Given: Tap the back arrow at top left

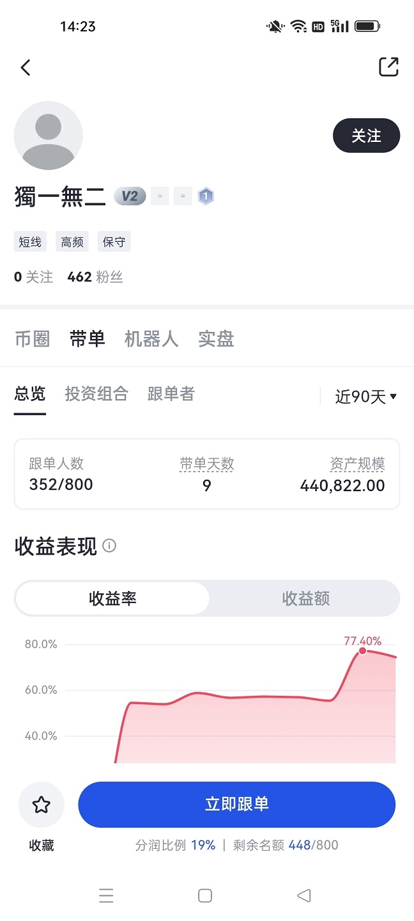Looking at the screenshot, I should coord(26,67).
